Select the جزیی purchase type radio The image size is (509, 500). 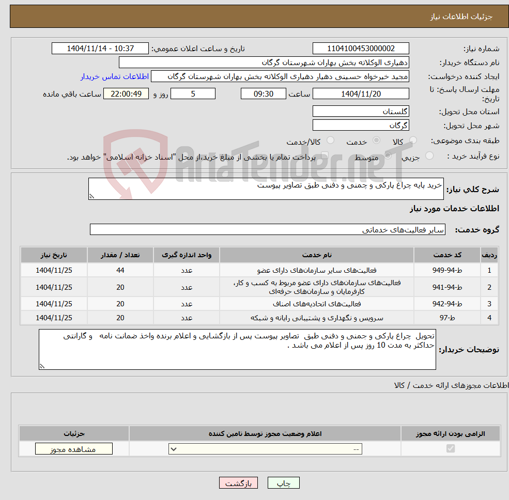[429, 156]
